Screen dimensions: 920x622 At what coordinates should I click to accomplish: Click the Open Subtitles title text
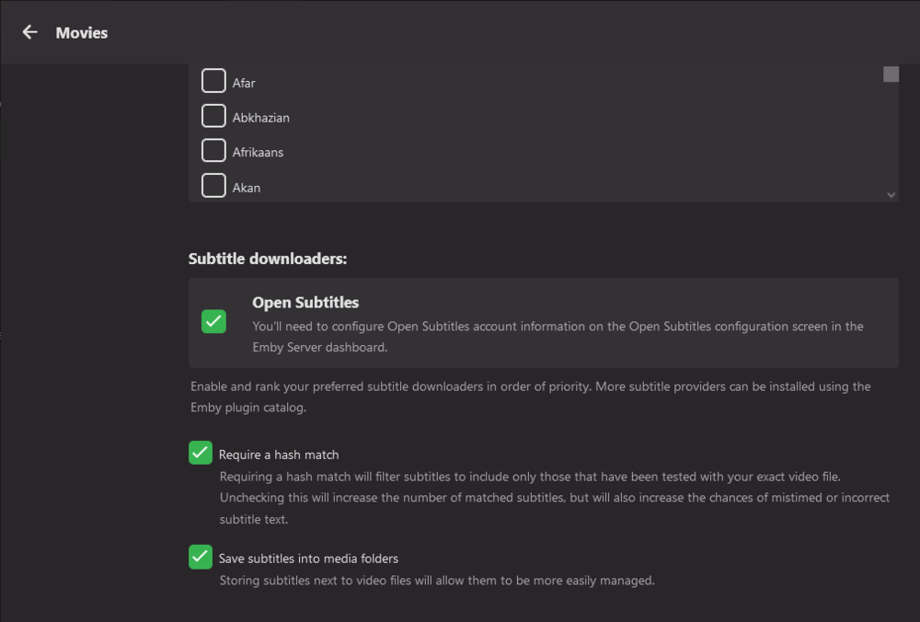click(305, 303)
